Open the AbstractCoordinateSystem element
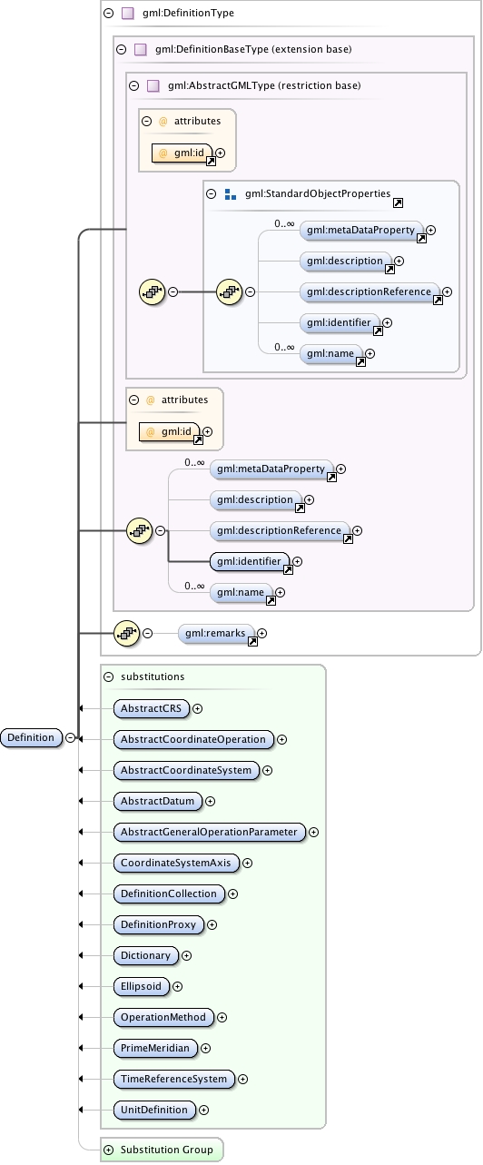 pos(186,770)
